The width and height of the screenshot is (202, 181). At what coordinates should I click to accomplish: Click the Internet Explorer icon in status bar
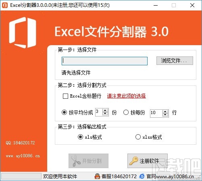pyautogui.click(x=142, y=176)
